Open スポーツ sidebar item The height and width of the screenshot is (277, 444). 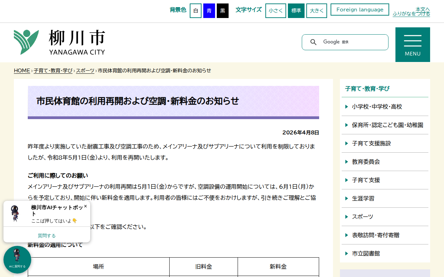[x=385, y=217]
